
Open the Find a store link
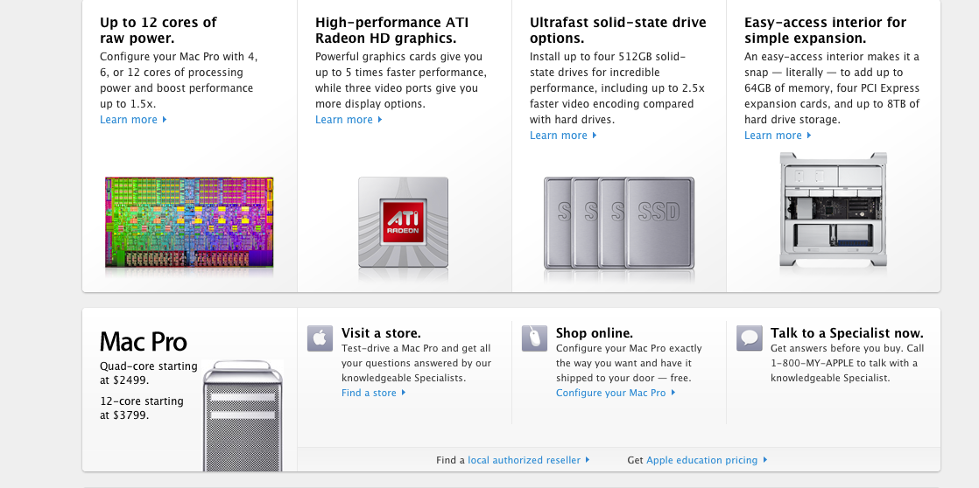tap(373, 393)
